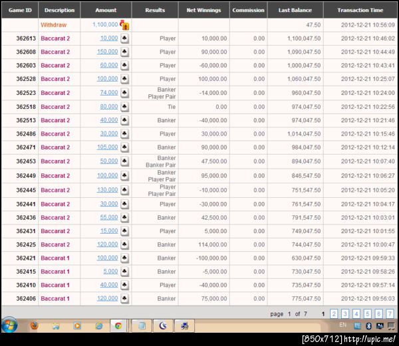This screenshot has height=346, width=399.
Task: Open card details icon for game 362603
Action: tap(124, 65)
